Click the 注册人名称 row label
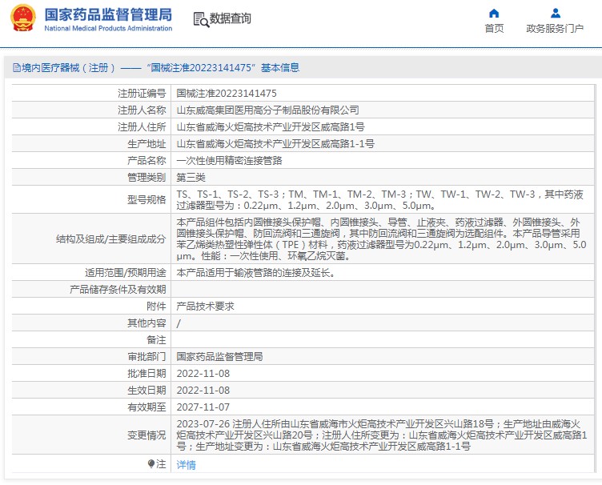 pos(142,110)
